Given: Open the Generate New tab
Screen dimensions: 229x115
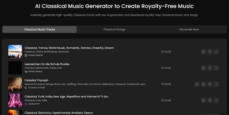Looking at the screenshot, I should tap(189, 29).
